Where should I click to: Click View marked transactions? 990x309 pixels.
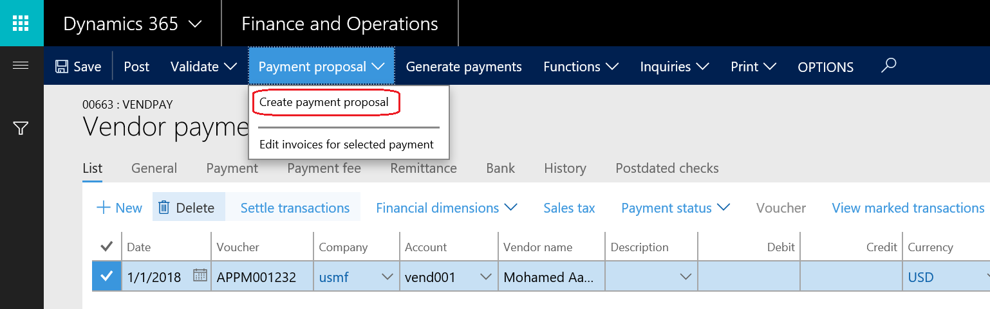[x=908, y=207]
